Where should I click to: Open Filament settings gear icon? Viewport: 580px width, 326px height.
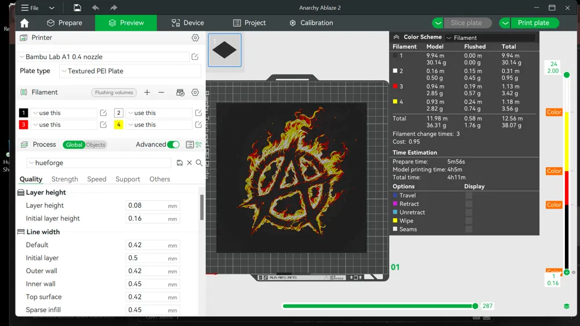[195, 92]
